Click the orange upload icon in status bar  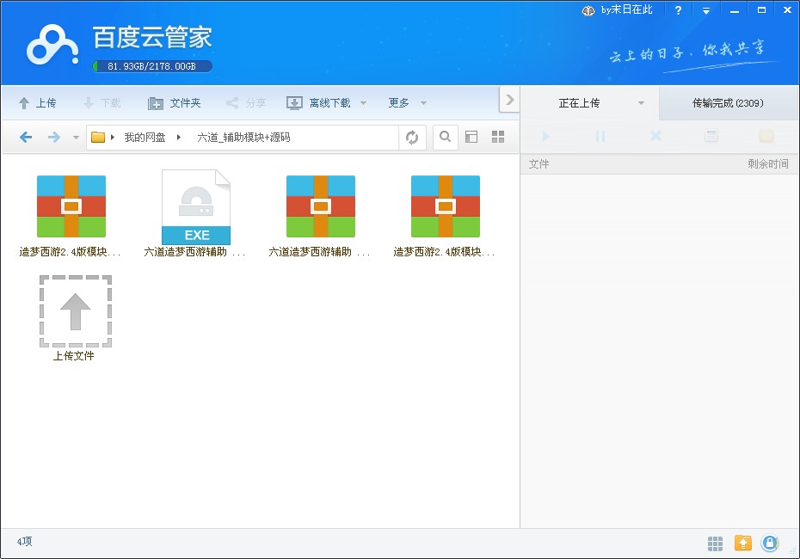[x=743, y=544]
